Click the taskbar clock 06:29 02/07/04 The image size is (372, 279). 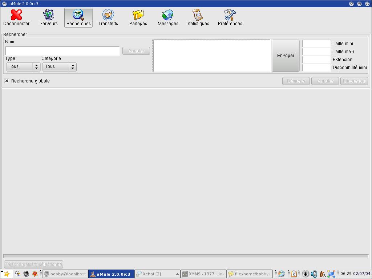click(355, 274)
